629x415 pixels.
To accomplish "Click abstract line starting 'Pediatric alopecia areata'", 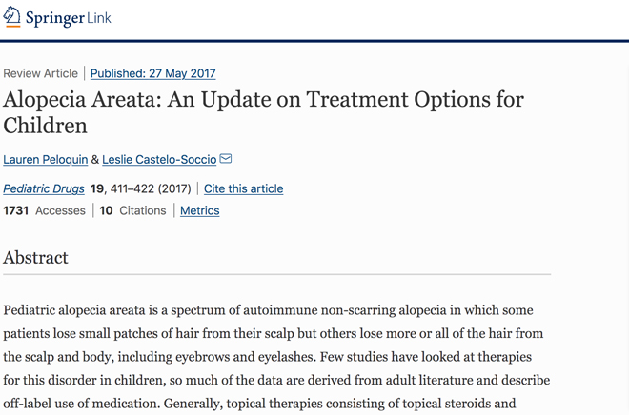I will coord(268,310).
